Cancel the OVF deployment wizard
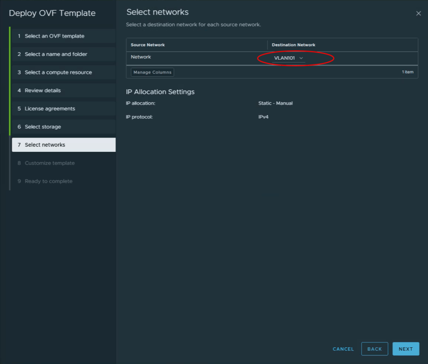428x364 pixels. point(343,349)
